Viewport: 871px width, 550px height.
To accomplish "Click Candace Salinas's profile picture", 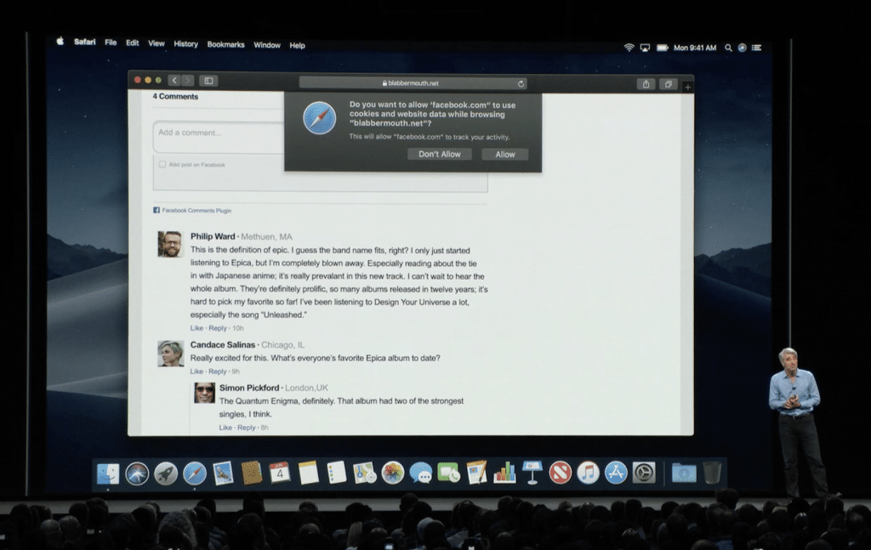I will (x=170, y=354).
